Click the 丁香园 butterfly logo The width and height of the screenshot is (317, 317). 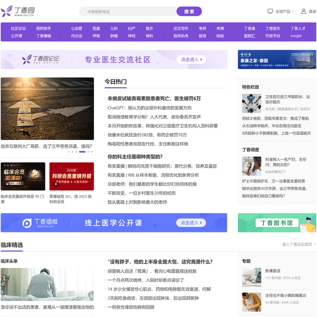[x=7, y=11]
